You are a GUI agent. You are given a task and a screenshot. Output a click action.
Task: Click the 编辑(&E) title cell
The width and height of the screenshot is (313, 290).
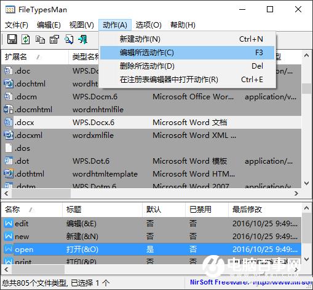tap(81, 224)
